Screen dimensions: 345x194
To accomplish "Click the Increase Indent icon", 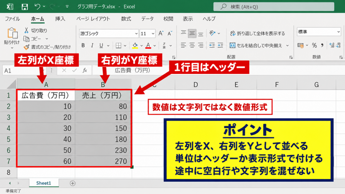I will (x=220, y=45).
